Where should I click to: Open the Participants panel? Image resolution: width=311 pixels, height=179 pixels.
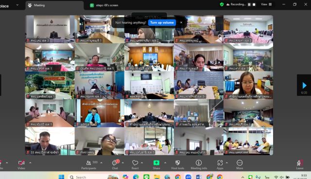(88, 165)
